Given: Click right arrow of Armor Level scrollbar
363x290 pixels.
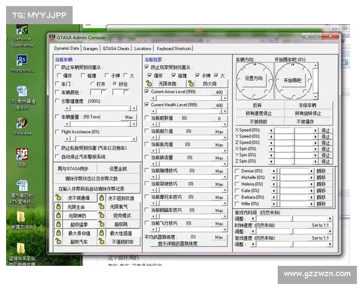Looking at the screenshot, I should (224, 98).
